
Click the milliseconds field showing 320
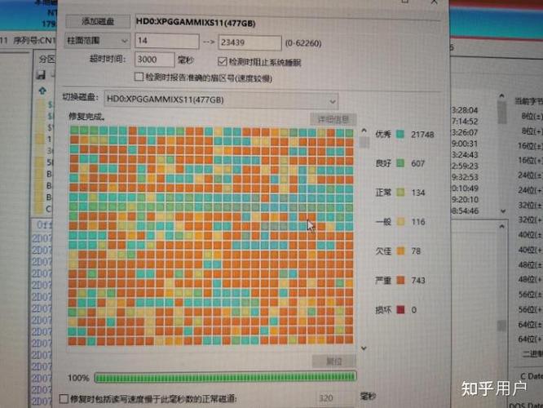(335, 398)
